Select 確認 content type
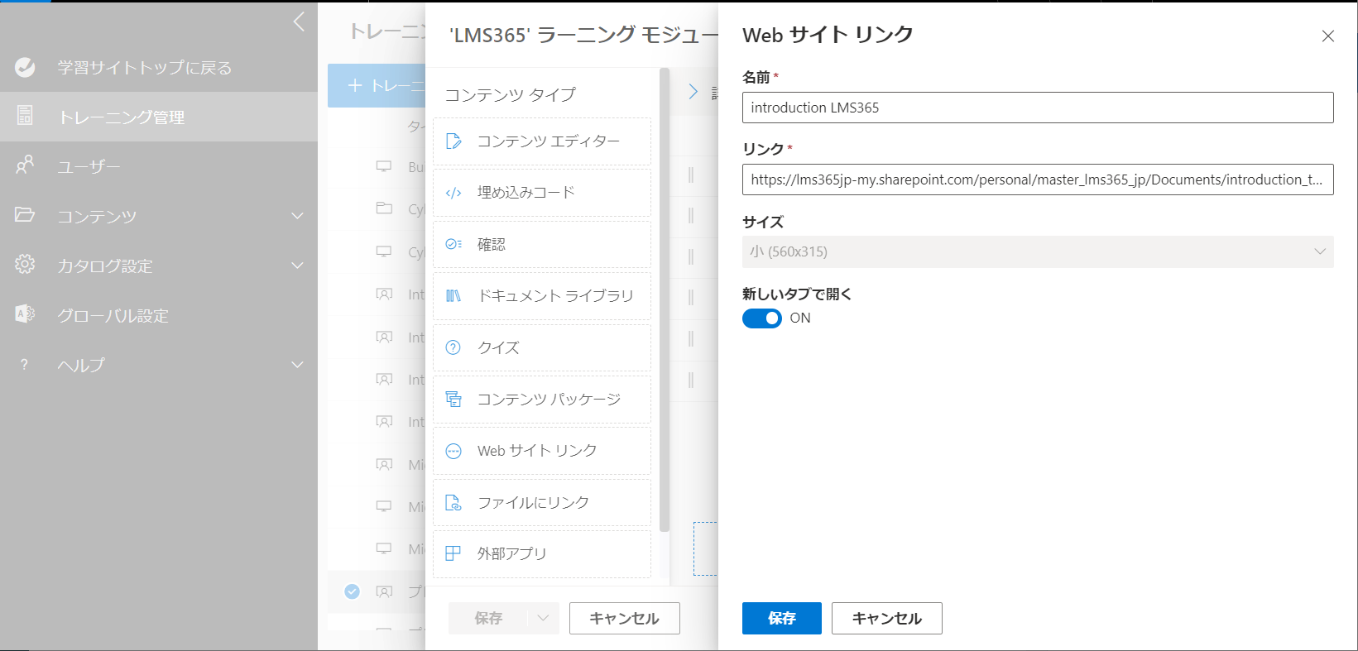Viewport: 1358px width, 651px height. click(x=542, y=244)
